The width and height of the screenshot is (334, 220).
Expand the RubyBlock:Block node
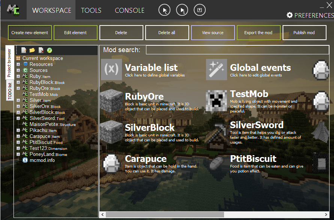[18, 82]
